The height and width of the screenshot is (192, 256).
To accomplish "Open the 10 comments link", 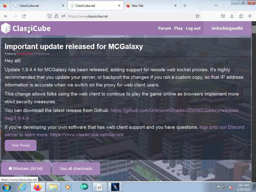I will click(42, 54).
